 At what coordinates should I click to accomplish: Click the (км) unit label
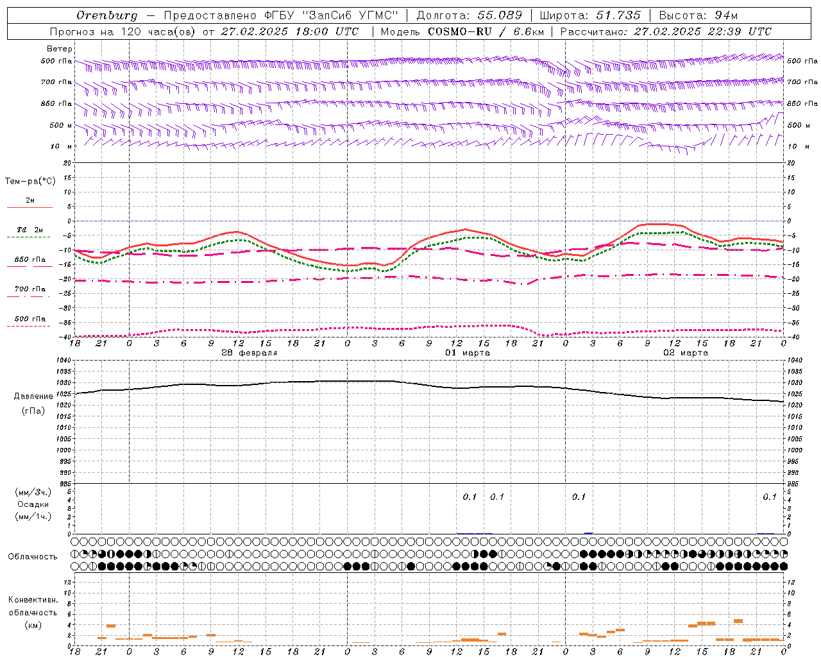[x=33, y=625]
